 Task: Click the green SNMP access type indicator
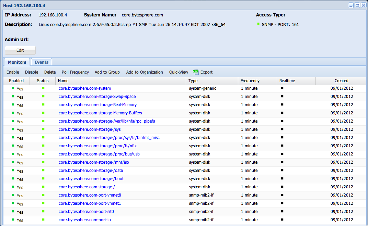pos(258,24)
